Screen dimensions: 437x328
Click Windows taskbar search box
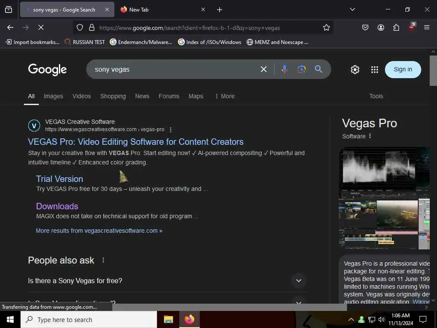click(x=89, y=319)
